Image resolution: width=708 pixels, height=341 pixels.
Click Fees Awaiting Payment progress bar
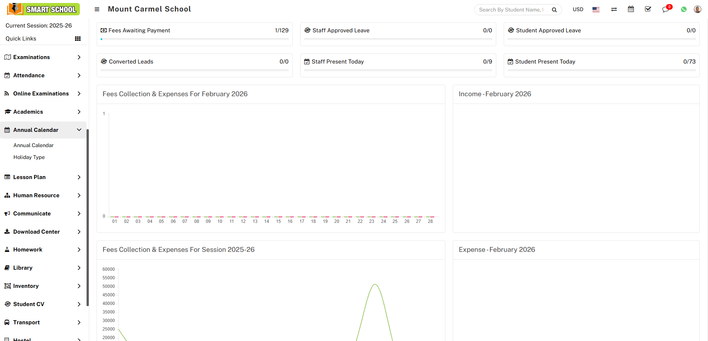click(194, 39)
